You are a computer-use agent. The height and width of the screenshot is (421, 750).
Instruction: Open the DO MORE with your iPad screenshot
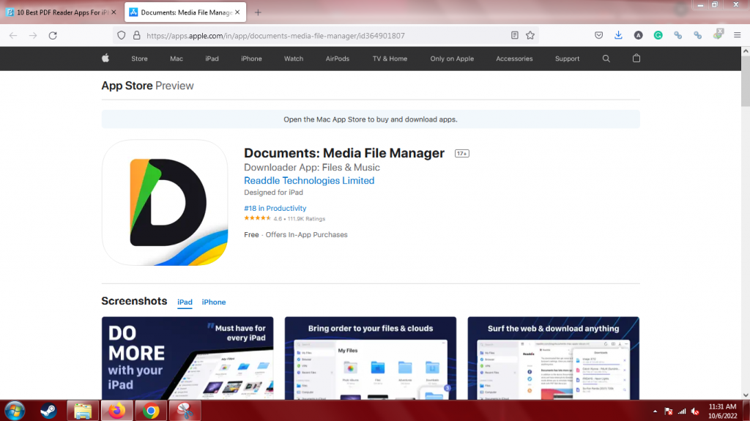tap(187, 358)
